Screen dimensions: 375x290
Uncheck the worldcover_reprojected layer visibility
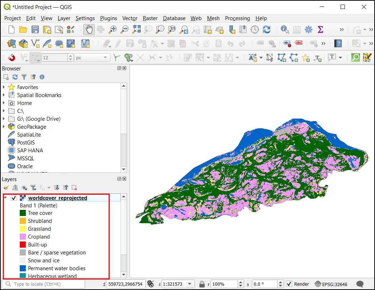[x=14, y=198]
